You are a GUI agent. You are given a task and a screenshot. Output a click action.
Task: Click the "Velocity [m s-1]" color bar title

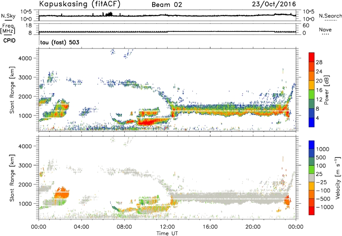pyautogui.click(x=338, y=178)
